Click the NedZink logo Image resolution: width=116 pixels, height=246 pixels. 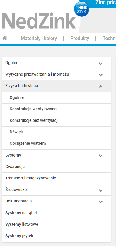(x=39, y=21)
